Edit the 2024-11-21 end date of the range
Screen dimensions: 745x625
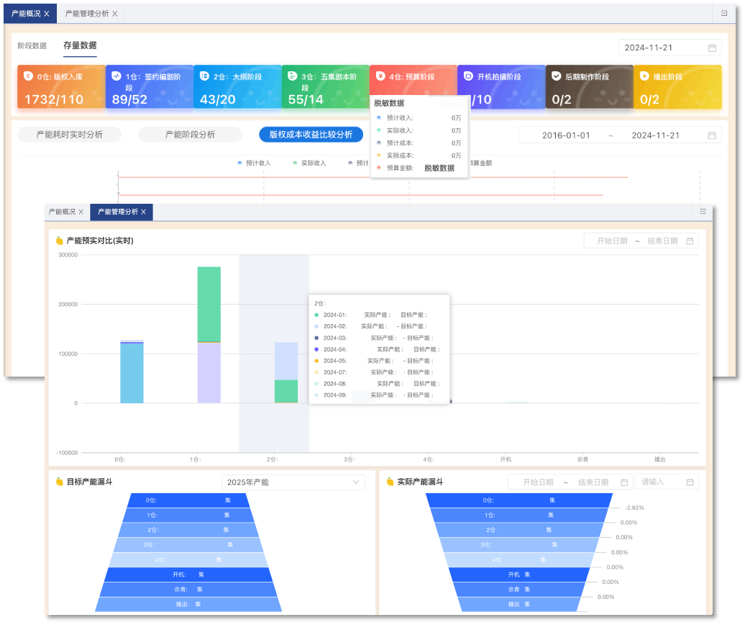(x=655, y=135)
